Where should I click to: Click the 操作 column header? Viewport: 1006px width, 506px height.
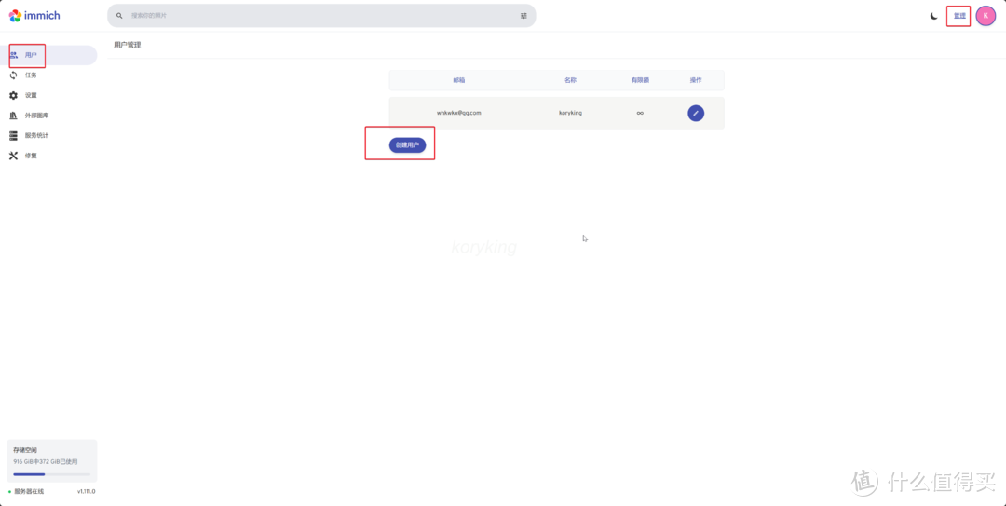click(x=696, y=80)
